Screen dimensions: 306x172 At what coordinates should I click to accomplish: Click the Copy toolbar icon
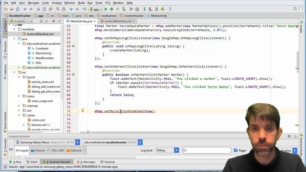tap(44, 9)
